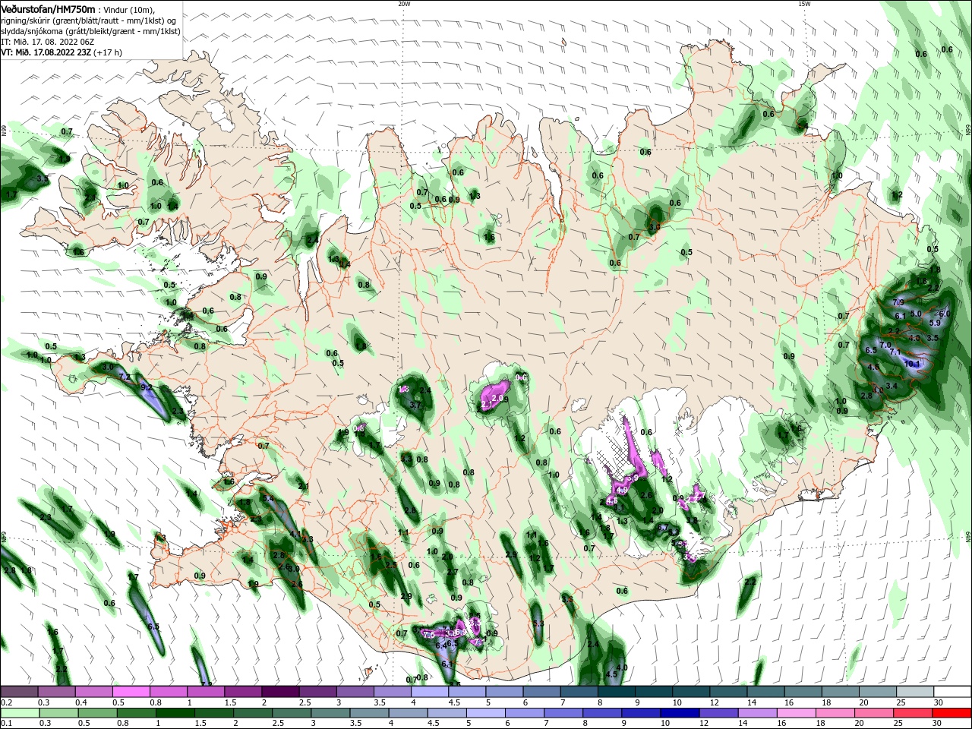Click the 5.9 precipitation value in the east
The width and height of the screenshot is (972, 729).
pyautogui.click(x=935, y=323)
